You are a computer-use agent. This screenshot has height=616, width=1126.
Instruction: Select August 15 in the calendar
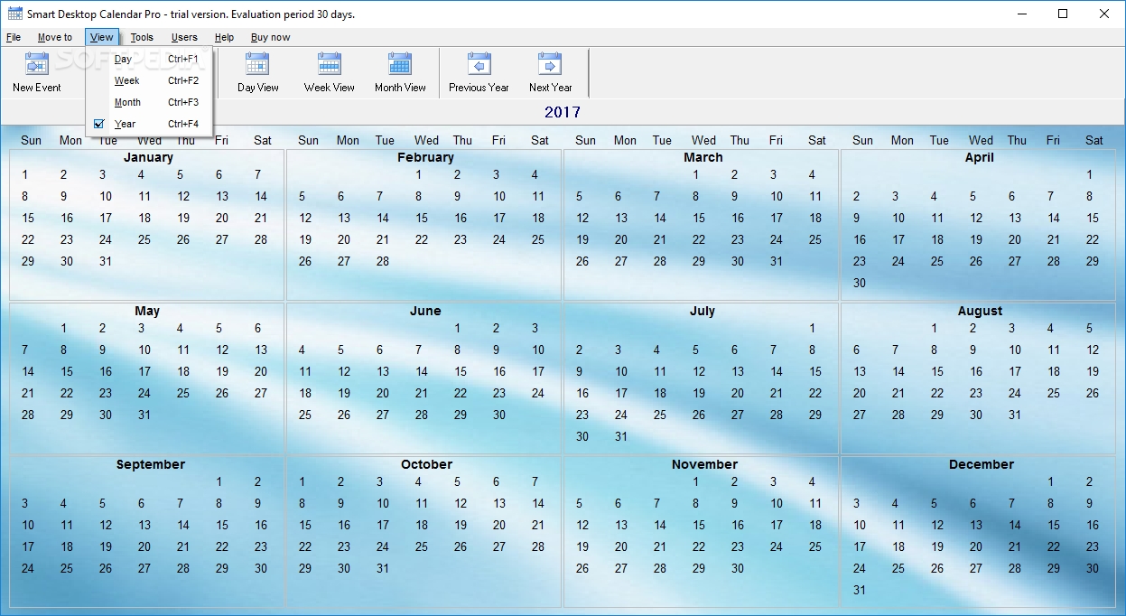(937, 371)
